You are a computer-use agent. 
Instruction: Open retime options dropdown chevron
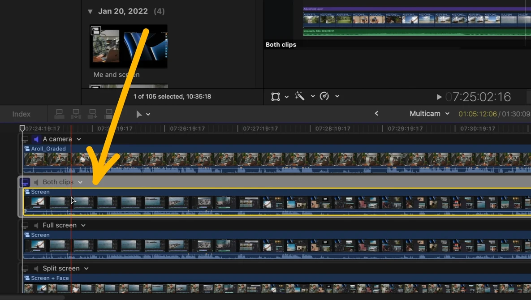click(337, 96)
